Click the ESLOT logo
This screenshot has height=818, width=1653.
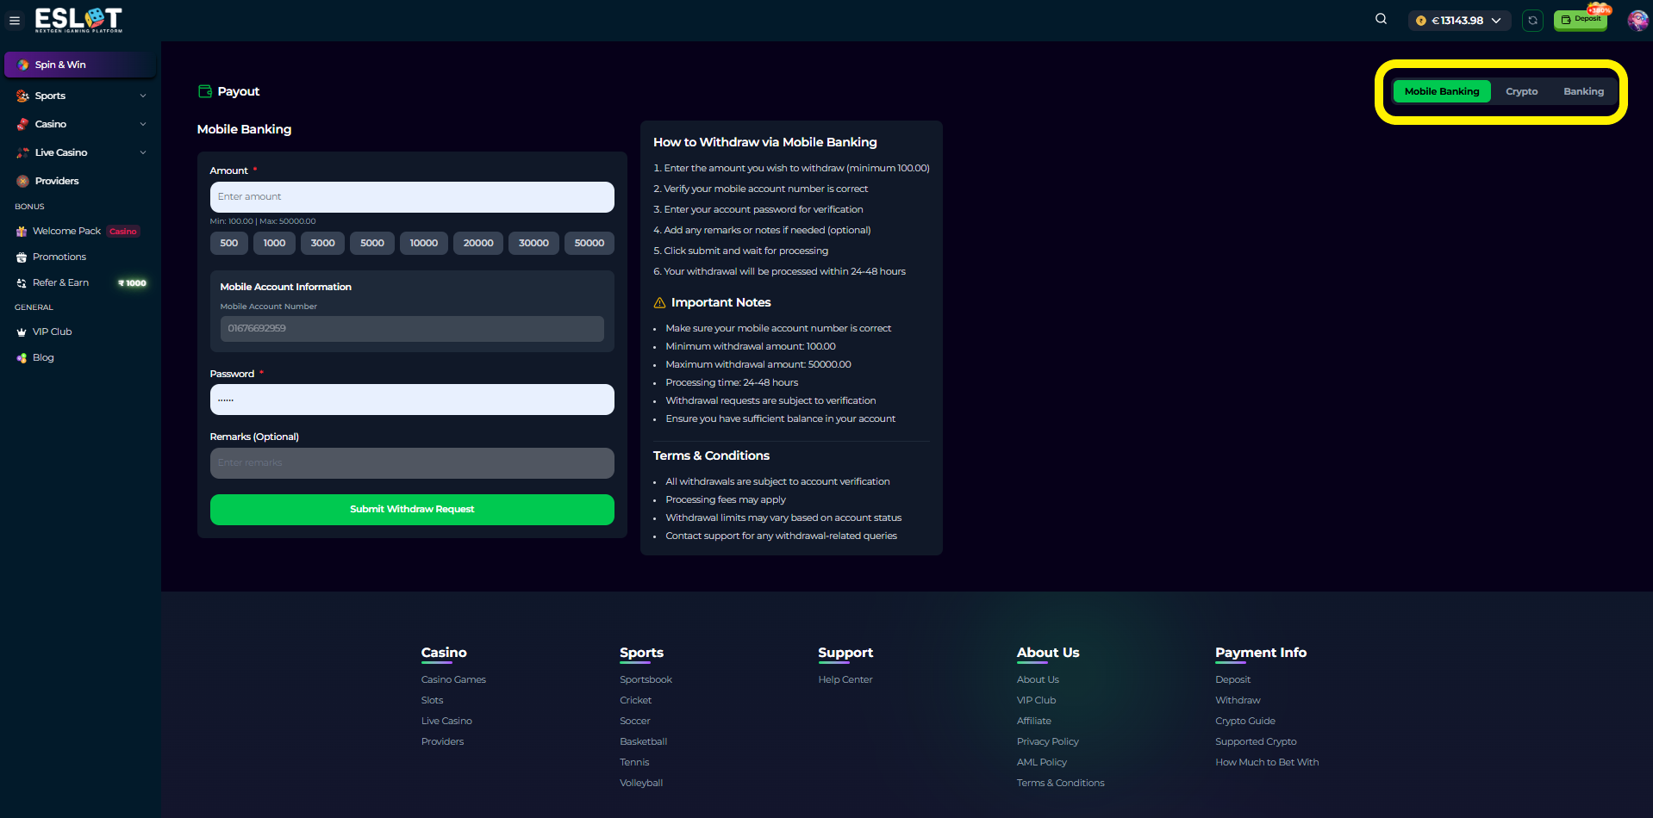[x=78, y=20]
